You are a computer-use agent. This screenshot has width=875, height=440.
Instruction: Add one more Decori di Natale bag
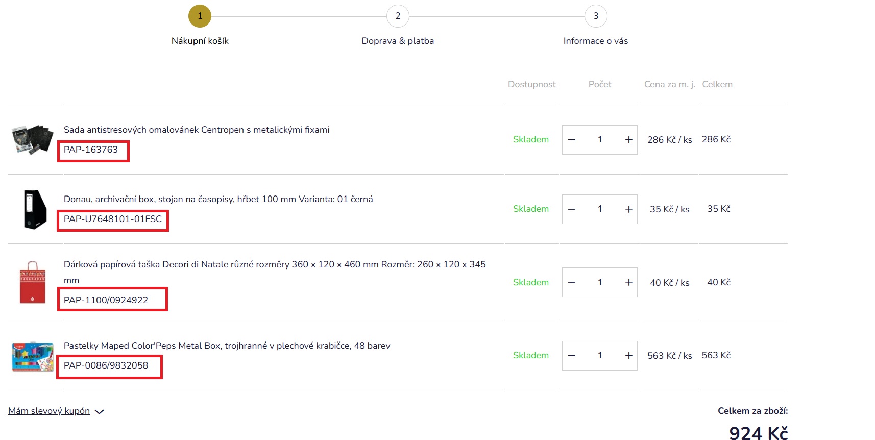pyautogui.click(x=628, y=282)
